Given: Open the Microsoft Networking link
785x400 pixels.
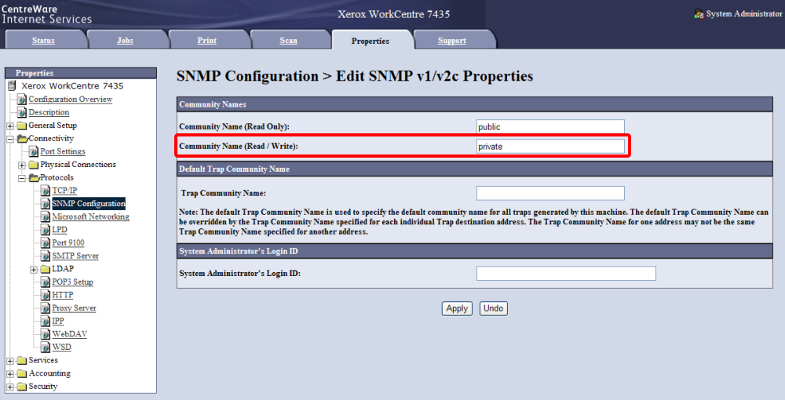Looking at the screenshot, I should (x=90, y=217).
